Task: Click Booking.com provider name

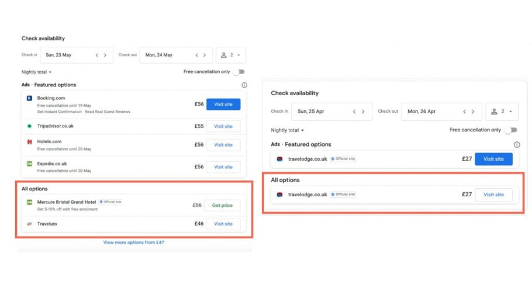Action: pyautogui.click(x=51, y=98)
